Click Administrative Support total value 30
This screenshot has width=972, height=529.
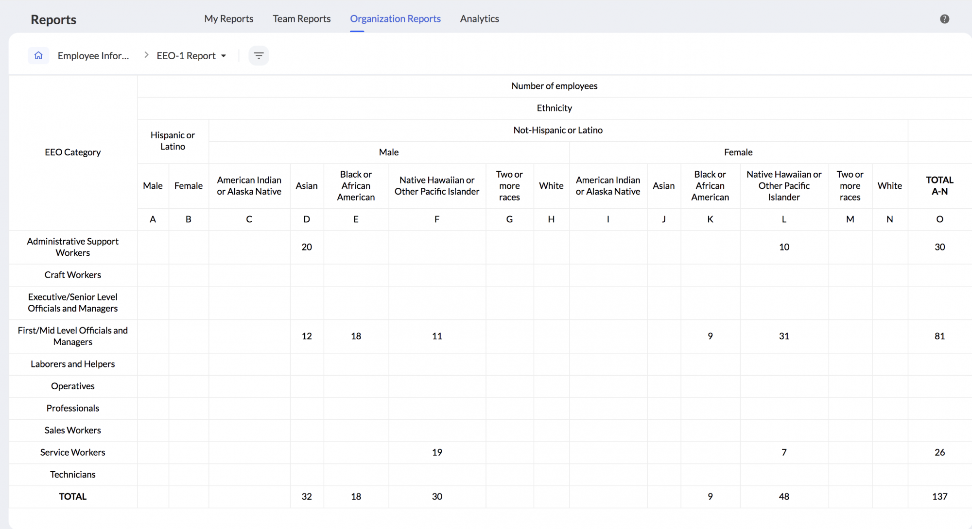(x=939, y=247)
